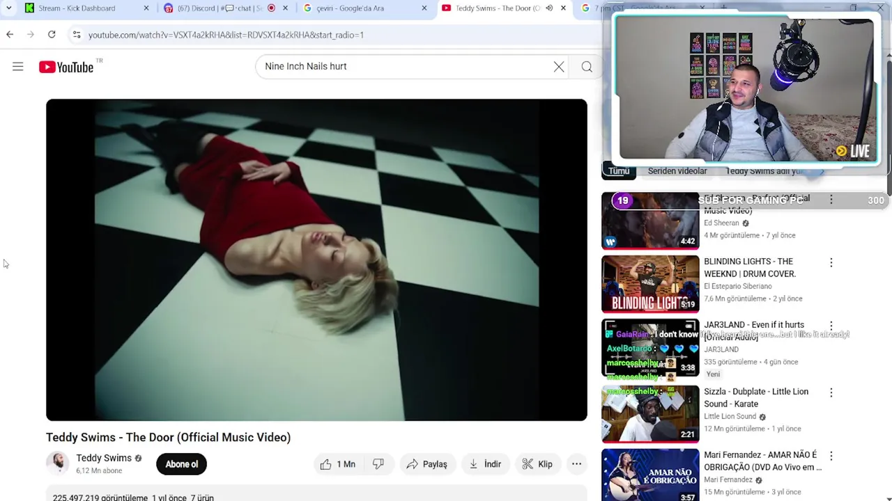The width and height of the screenshot is (892, 501).
Task: Open more actions three-dot menu under video
Action: pos(576,464)
